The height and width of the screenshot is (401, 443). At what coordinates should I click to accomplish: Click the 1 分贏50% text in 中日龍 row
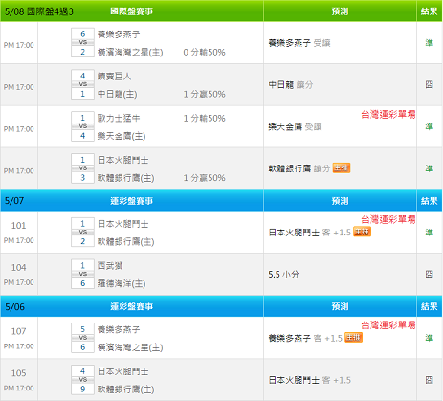(x=204, y=94)
